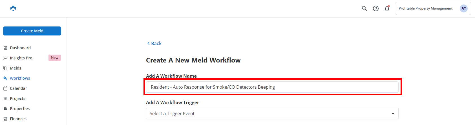Open the search magnifier icon
The width and height of the screenshot is (475, 125).
click(364, 8)
